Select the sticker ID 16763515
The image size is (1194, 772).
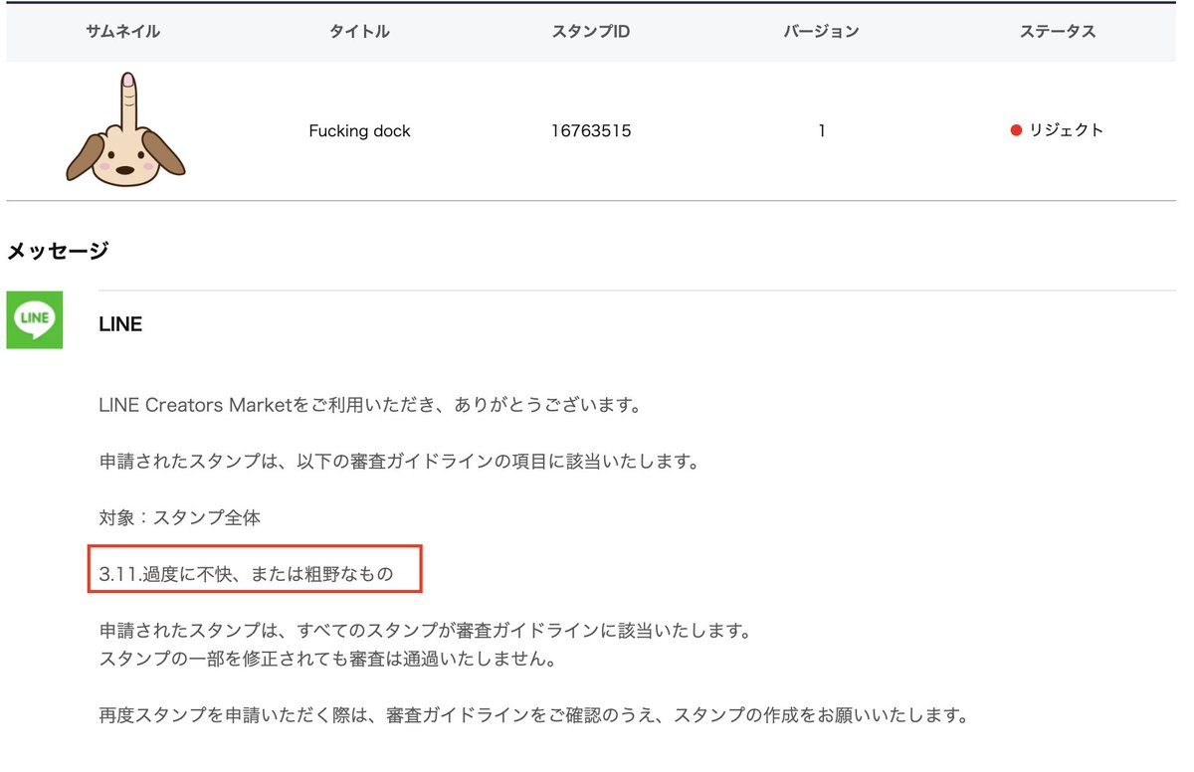click(x=591, y=131)
